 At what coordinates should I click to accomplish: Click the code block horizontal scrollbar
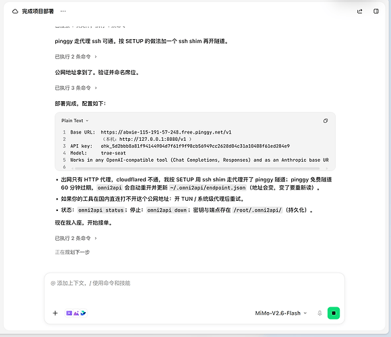(x=197, y=168)
